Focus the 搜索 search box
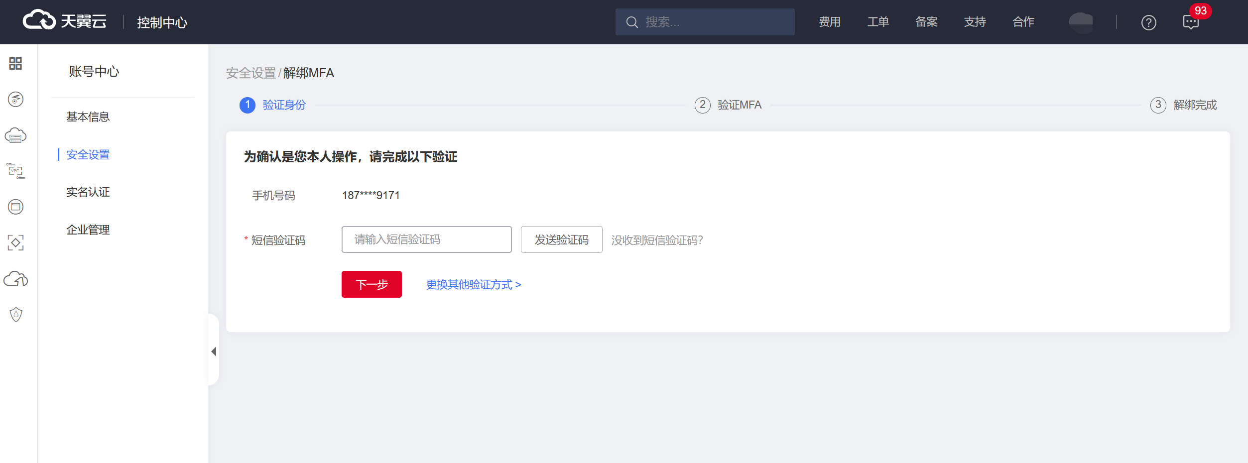The image size is (1248, 463). coord(705,22)
